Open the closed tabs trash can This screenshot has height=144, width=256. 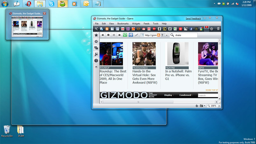pyautogui.click(x=218, y=29)
